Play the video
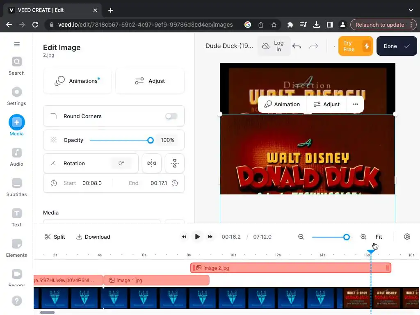Screen dimensions: 420x315 coord(197,237)
